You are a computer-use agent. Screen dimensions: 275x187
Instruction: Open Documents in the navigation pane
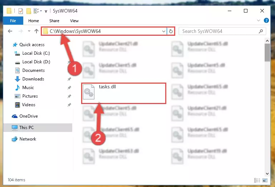34,70
